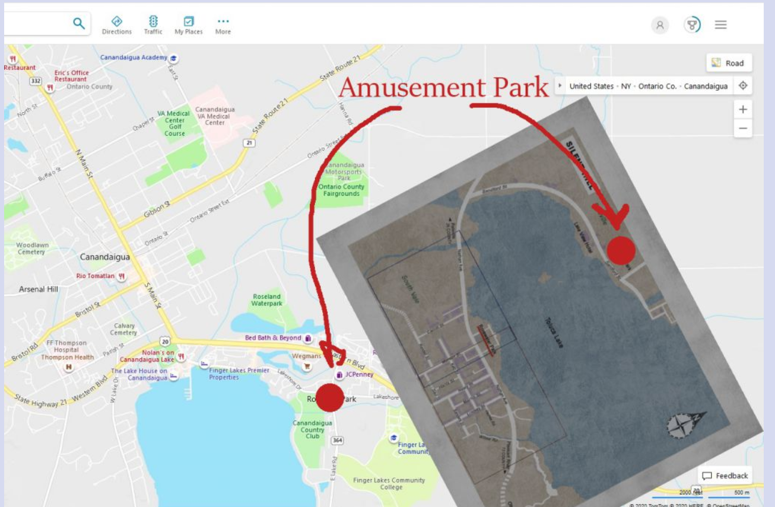Click the locate me icon

(x=743, y=86)
